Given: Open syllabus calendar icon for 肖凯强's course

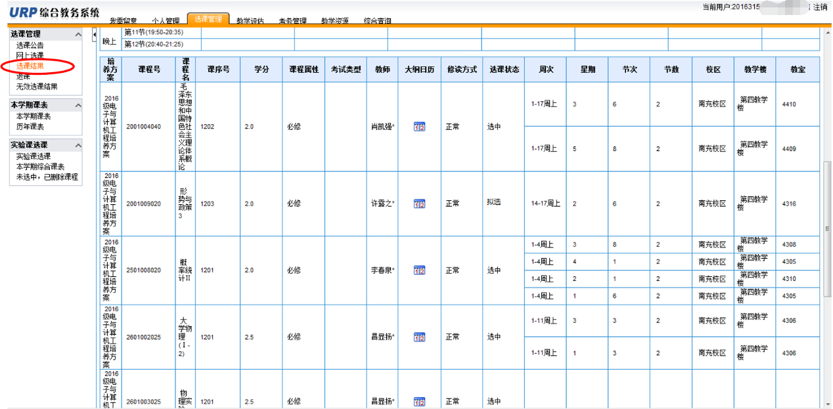Looking at the screenshot, I should [419, 127].
